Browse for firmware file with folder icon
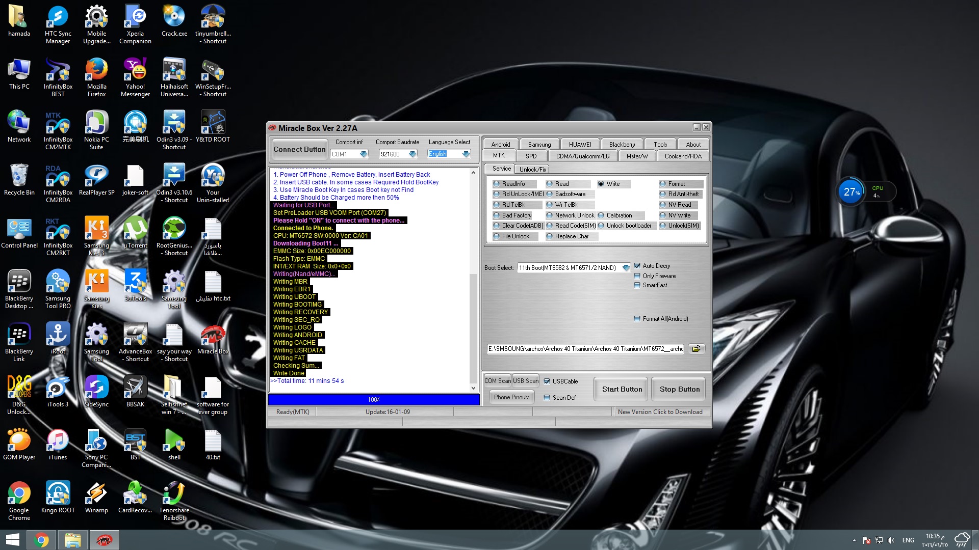979x550 pixels. pyautogui.click(x=697, y=349)
